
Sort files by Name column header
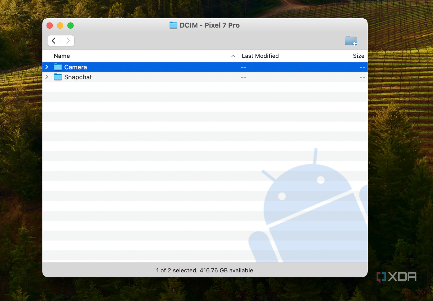point(62,56)
